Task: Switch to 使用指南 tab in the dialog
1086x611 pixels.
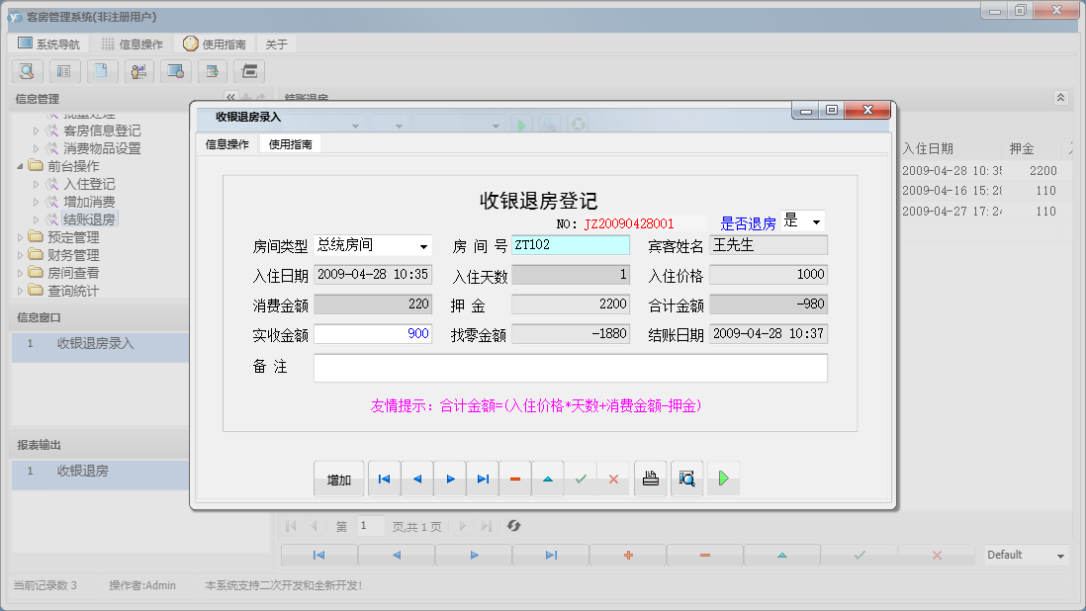Action: (290, 144)
